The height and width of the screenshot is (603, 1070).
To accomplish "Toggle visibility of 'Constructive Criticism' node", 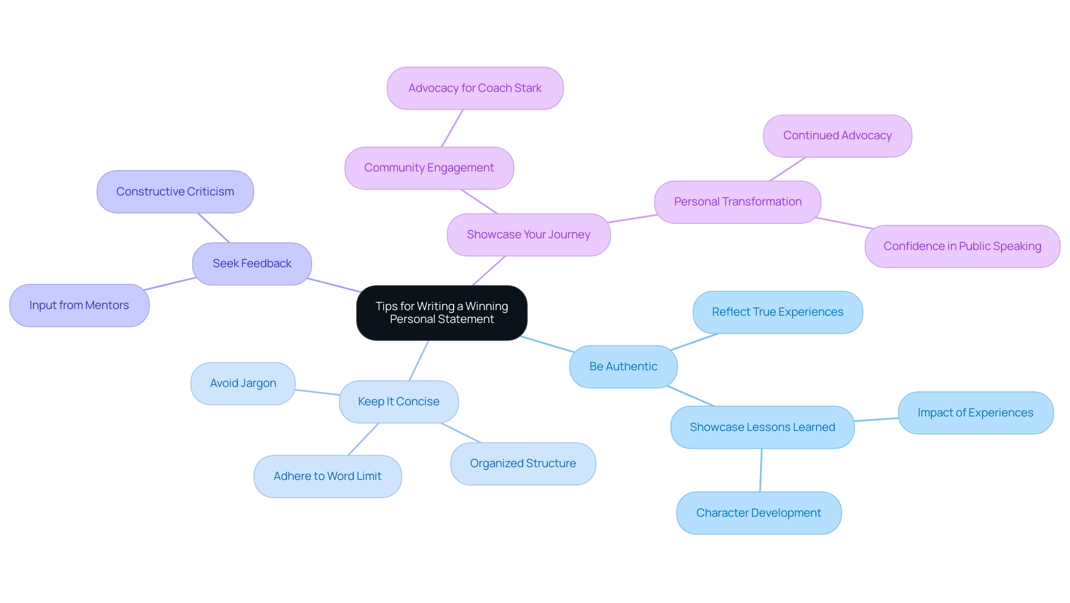I will point(176,191).
